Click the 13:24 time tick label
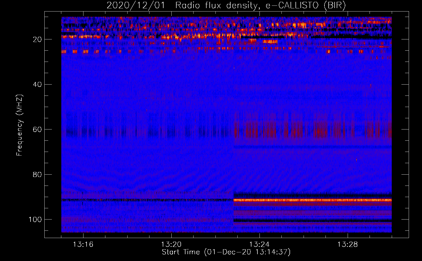 [x=260, y=245]
